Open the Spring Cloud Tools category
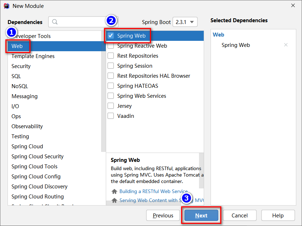Image resolution: width=302 pixels, height=226 pixels. pyautogui.click(x=57, y=167)
